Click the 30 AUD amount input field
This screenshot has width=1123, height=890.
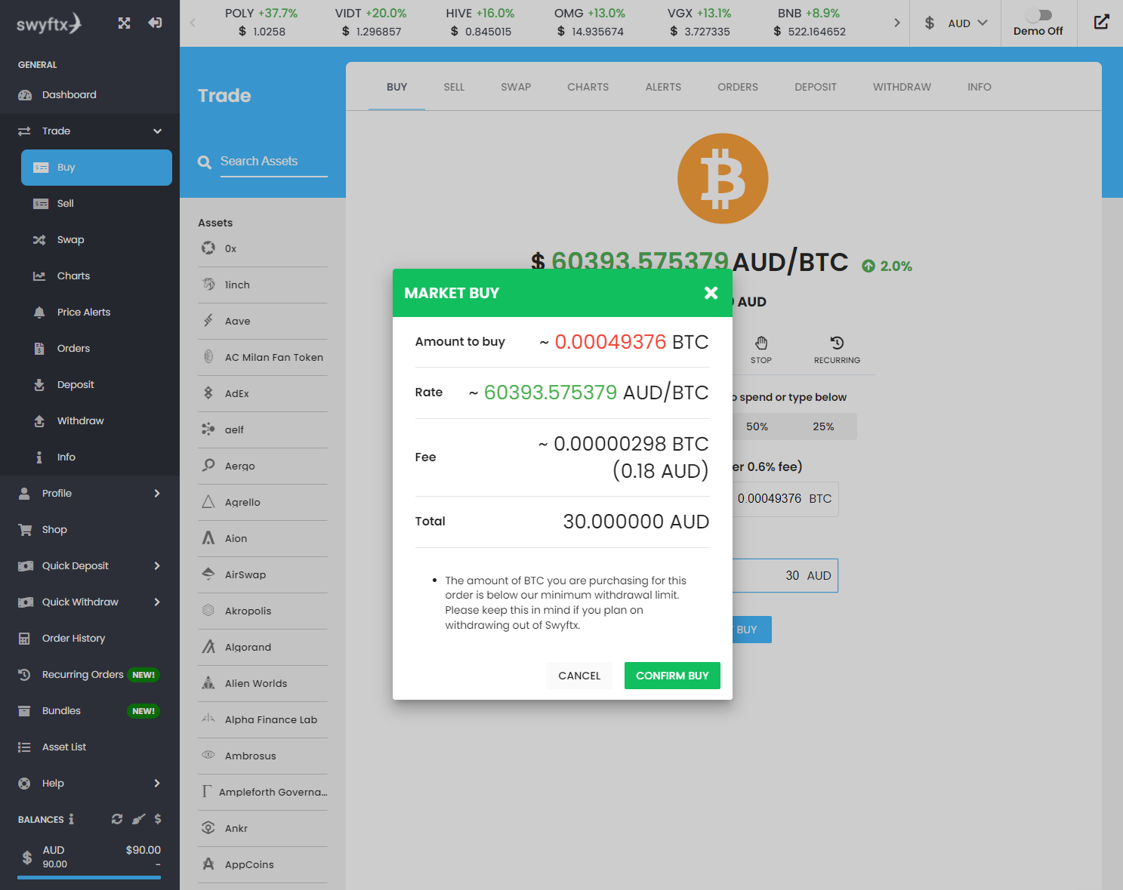tap(784, 576)
